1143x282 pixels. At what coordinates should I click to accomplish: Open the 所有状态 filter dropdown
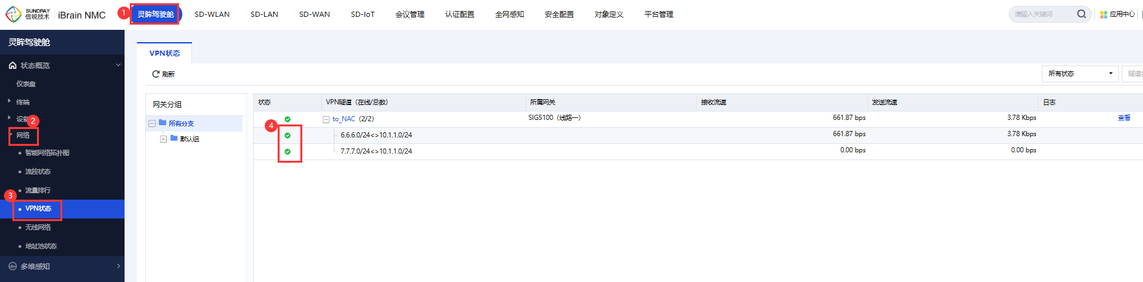[1080, 74]
